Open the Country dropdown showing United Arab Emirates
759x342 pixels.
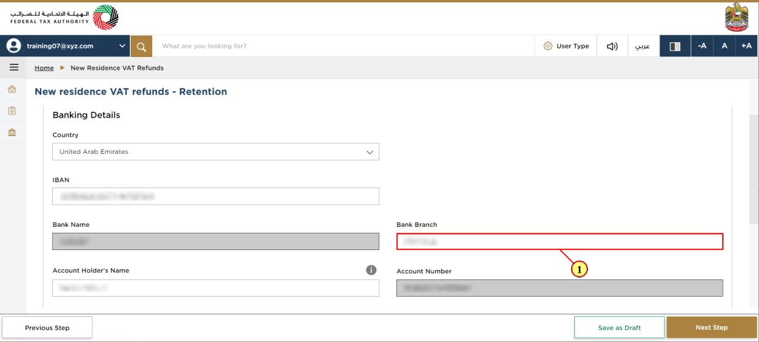[215, 151]
